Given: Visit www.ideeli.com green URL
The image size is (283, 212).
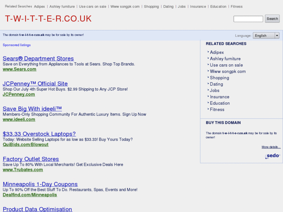Looking at the screenshot, I should (19, 119).
